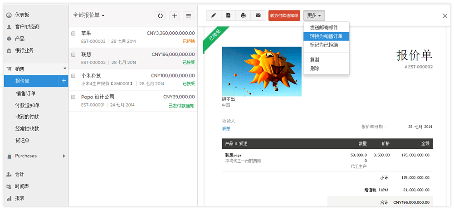Viewport: 454px width, 210px height.
Task: Click the pencil edit icon
Action: [x=214, y=15]
